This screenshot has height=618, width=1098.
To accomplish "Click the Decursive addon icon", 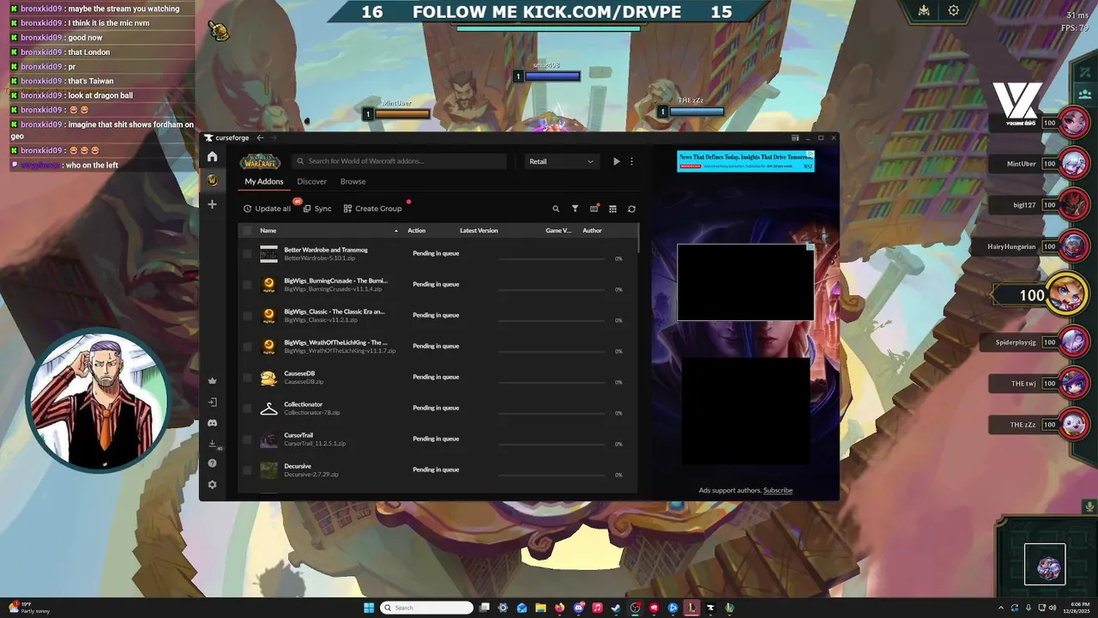I will click(x=269, y=470).
